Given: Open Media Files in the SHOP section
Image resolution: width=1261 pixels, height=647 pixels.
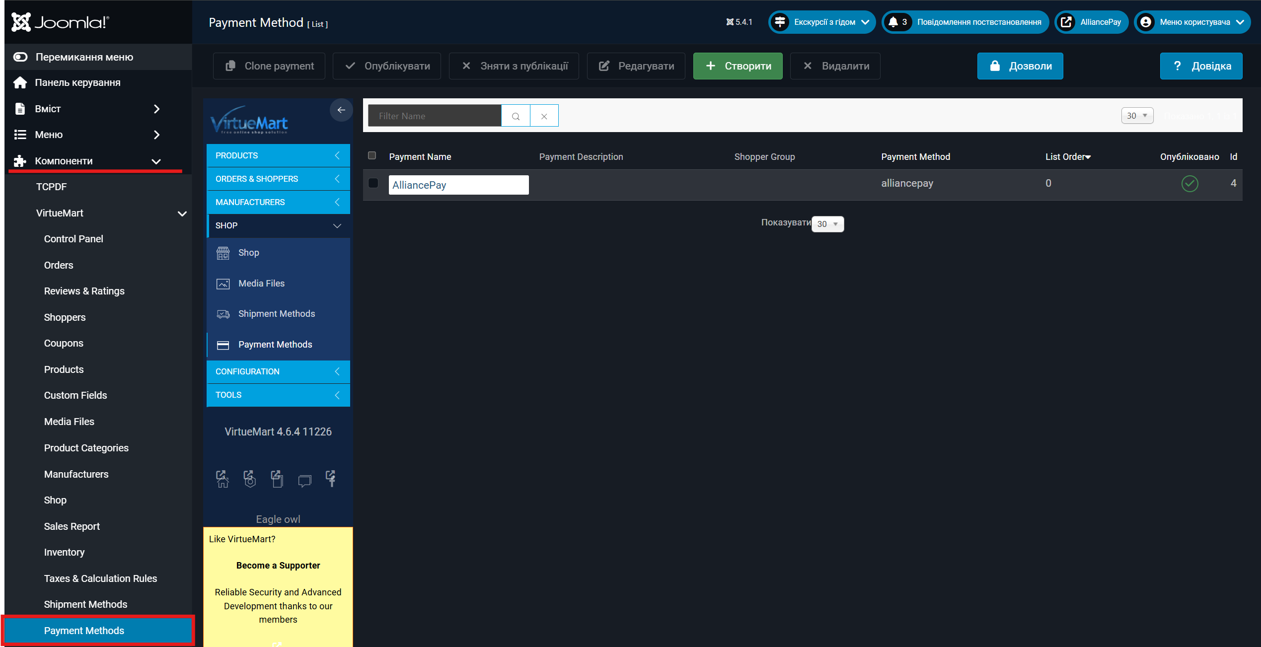Looking at the screenshot, I should point(261,284).
